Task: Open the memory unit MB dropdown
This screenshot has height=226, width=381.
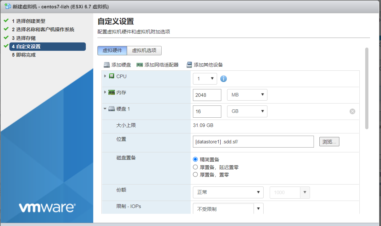Action: [x=247, y=95]
